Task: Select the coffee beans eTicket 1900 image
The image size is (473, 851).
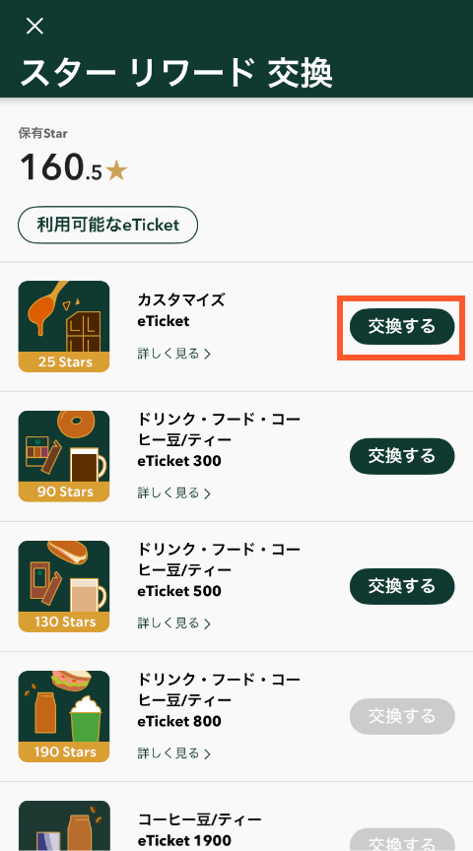Action: pos(64,826)
